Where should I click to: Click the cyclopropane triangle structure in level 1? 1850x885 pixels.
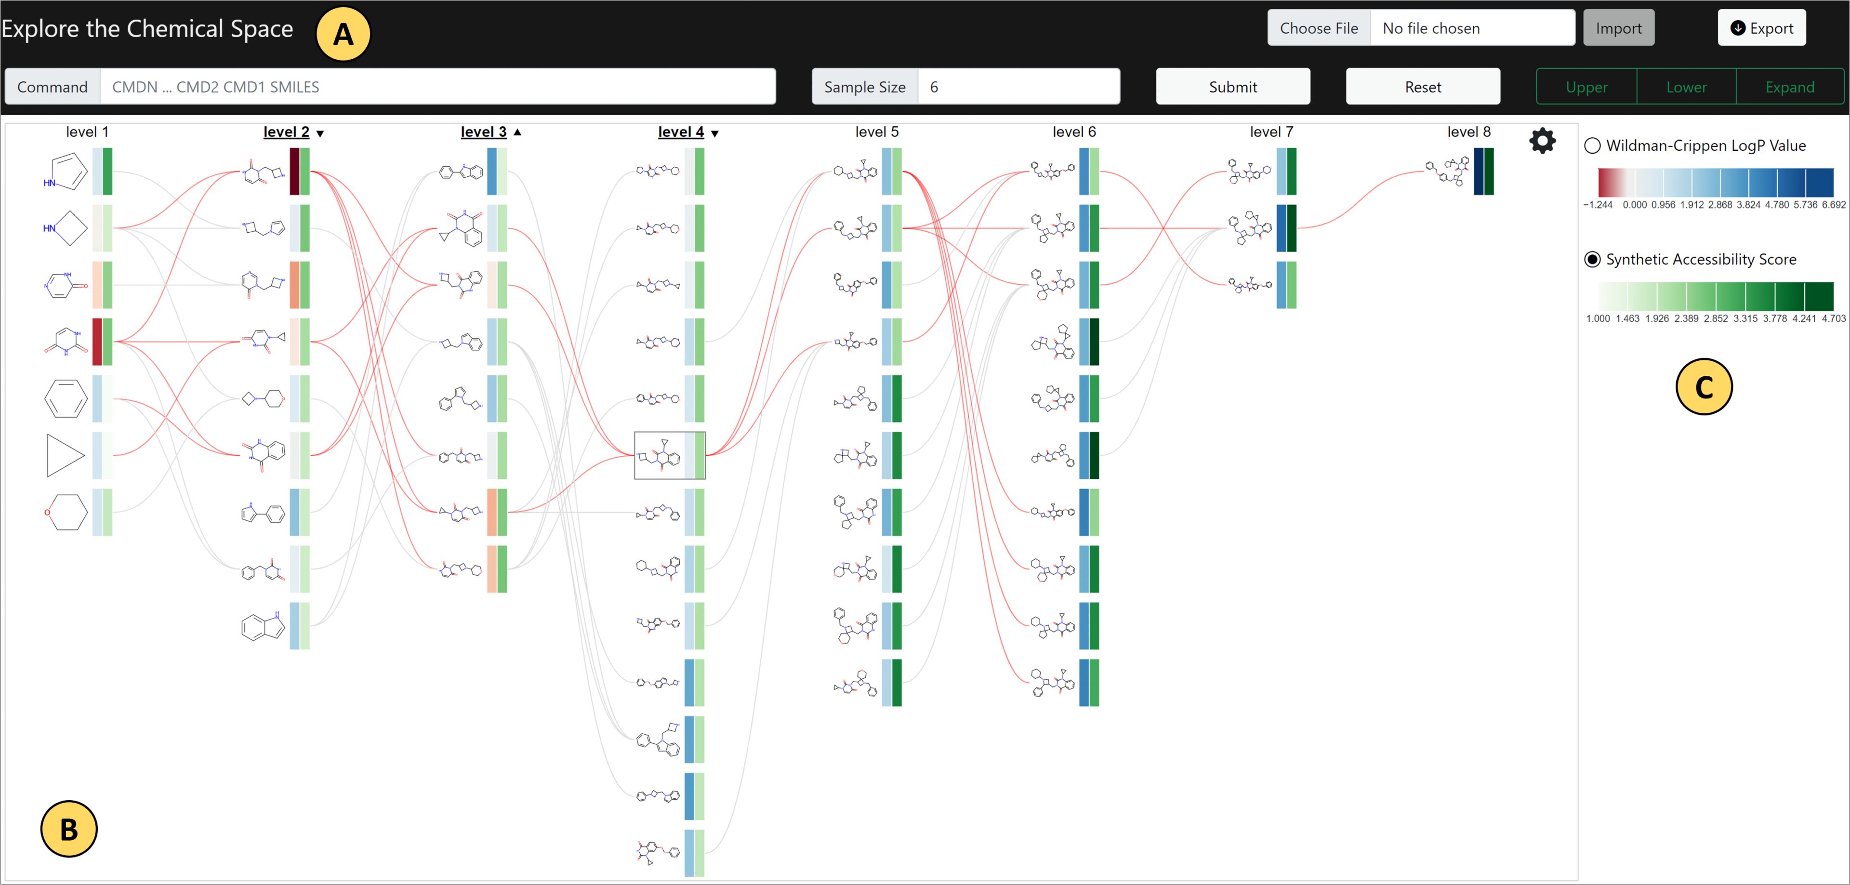pos(65,454)
